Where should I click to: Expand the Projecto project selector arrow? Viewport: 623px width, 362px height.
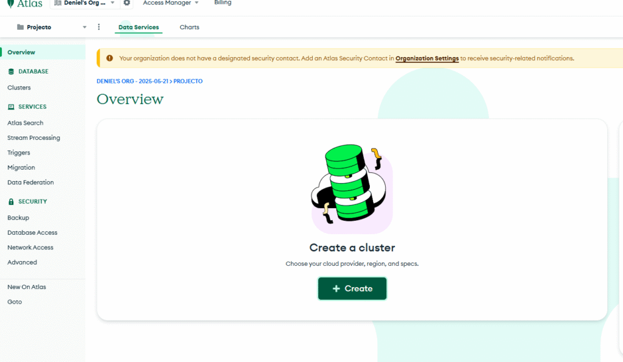85,27
